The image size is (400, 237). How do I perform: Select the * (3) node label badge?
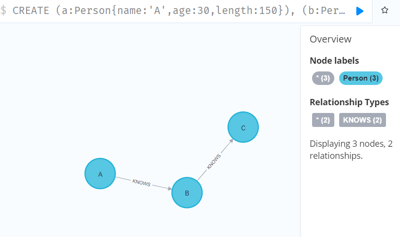[323, 78]
